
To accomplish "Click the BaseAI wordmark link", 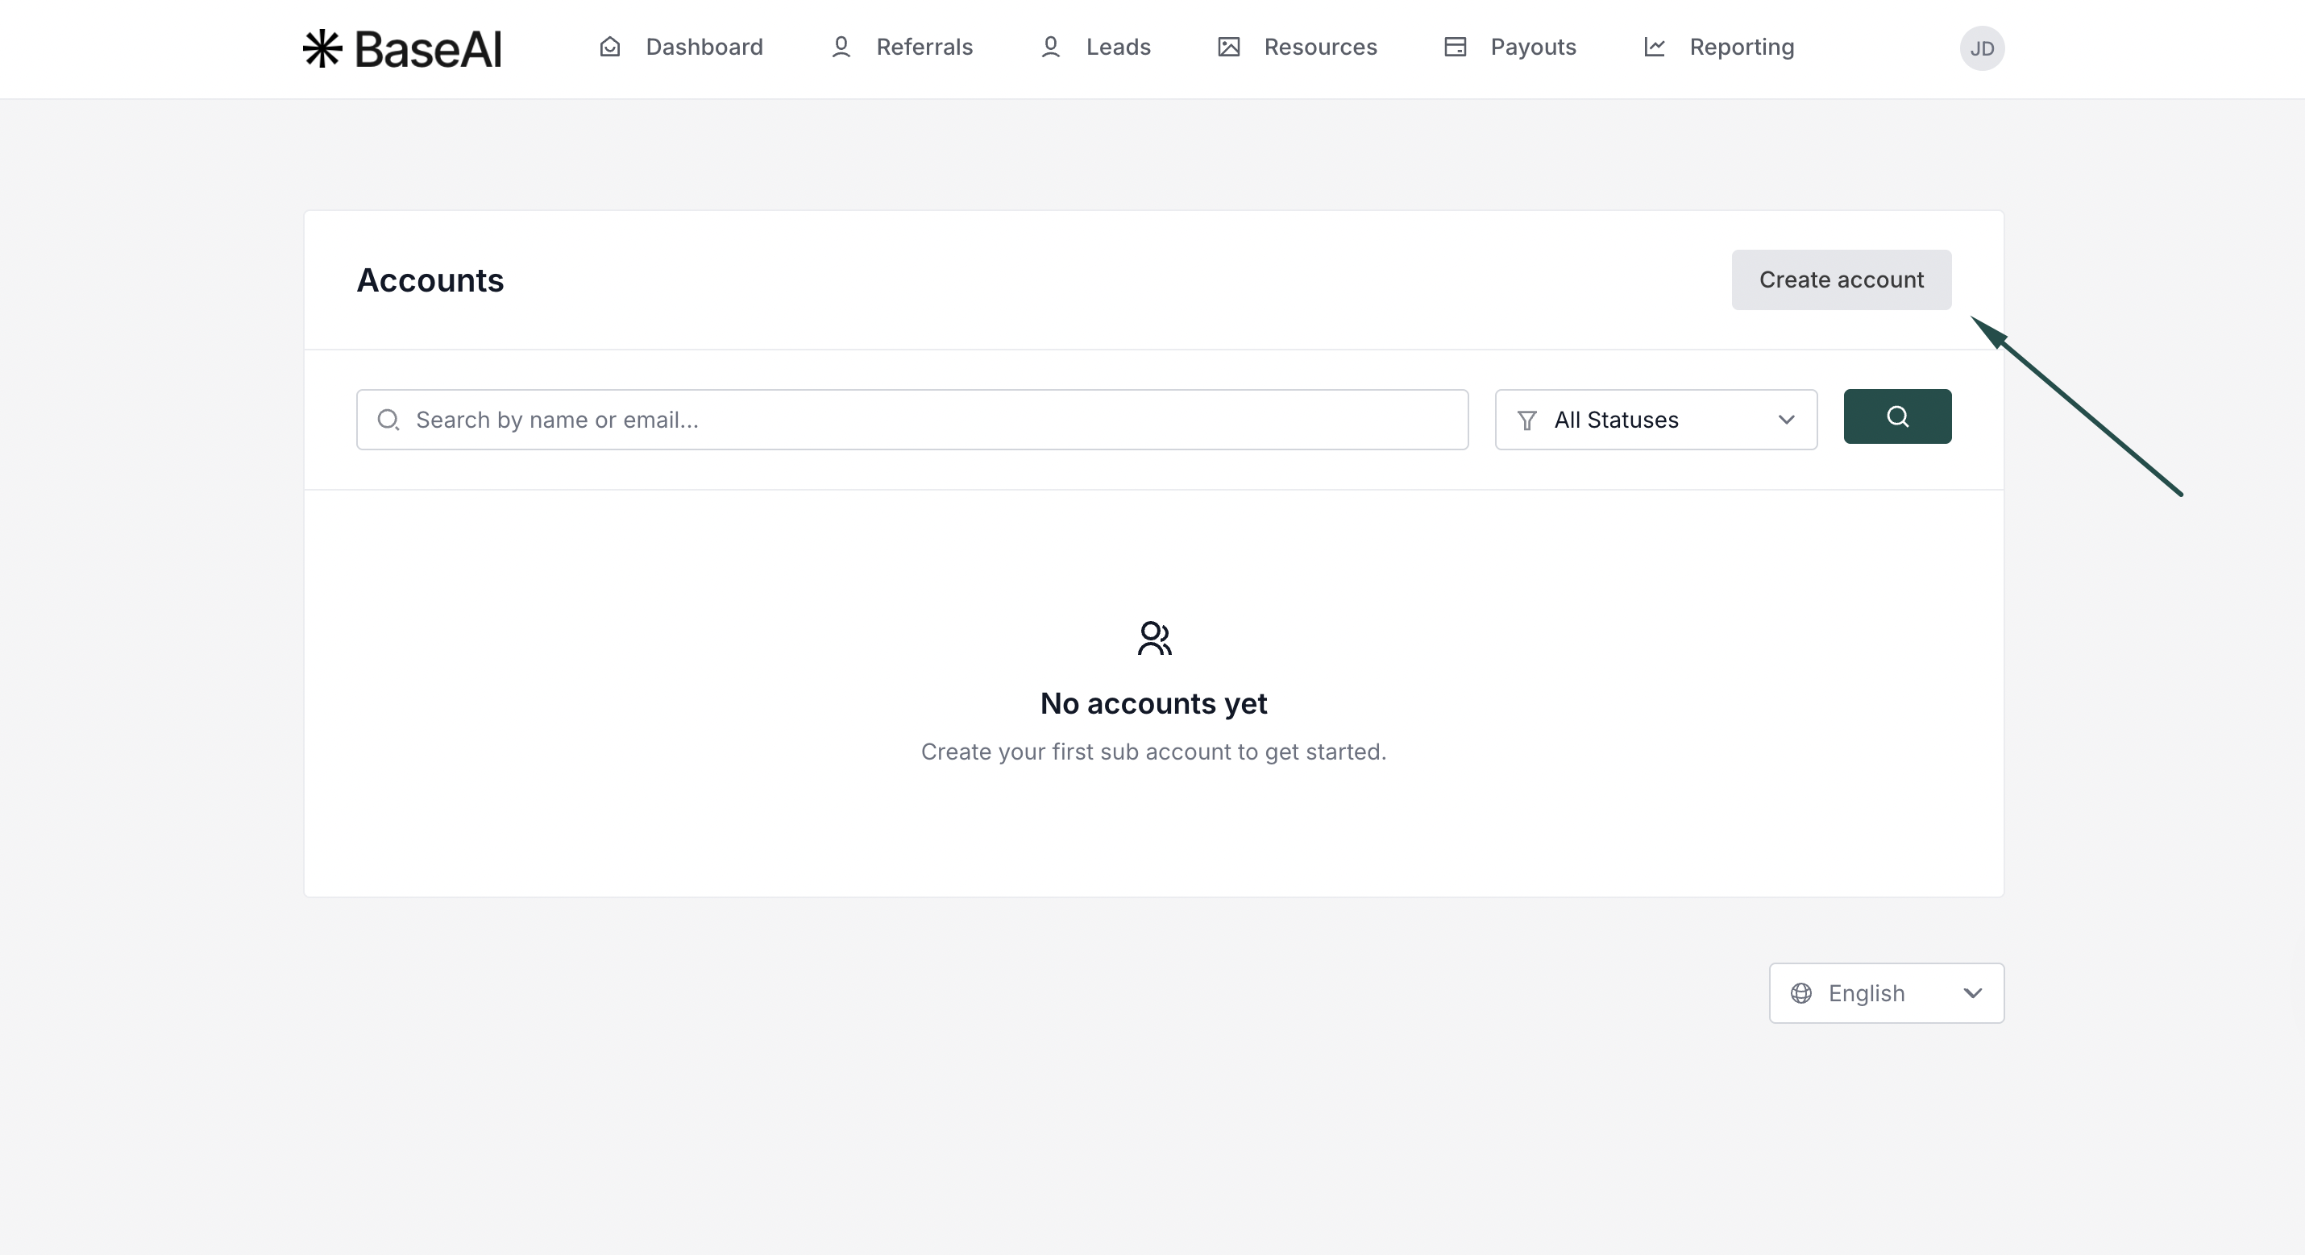I will (x=428, y=48).
